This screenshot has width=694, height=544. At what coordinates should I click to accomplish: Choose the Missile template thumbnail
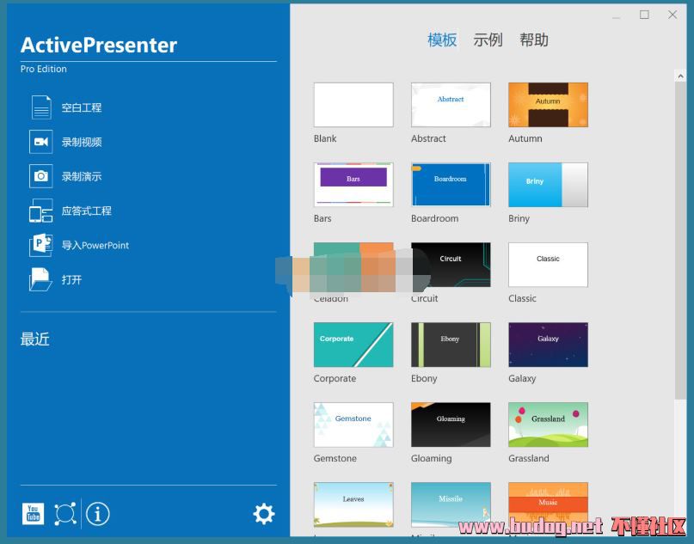click(451, 504)
